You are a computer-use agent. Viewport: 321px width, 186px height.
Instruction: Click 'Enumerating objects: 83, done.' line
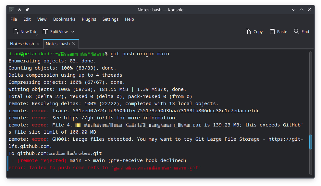(52, 61)
